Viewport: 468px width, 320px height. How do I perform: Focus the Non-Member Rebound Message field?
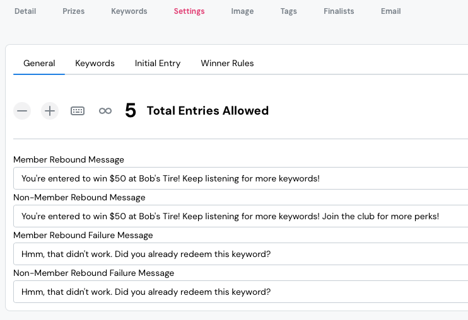(240, 216)
